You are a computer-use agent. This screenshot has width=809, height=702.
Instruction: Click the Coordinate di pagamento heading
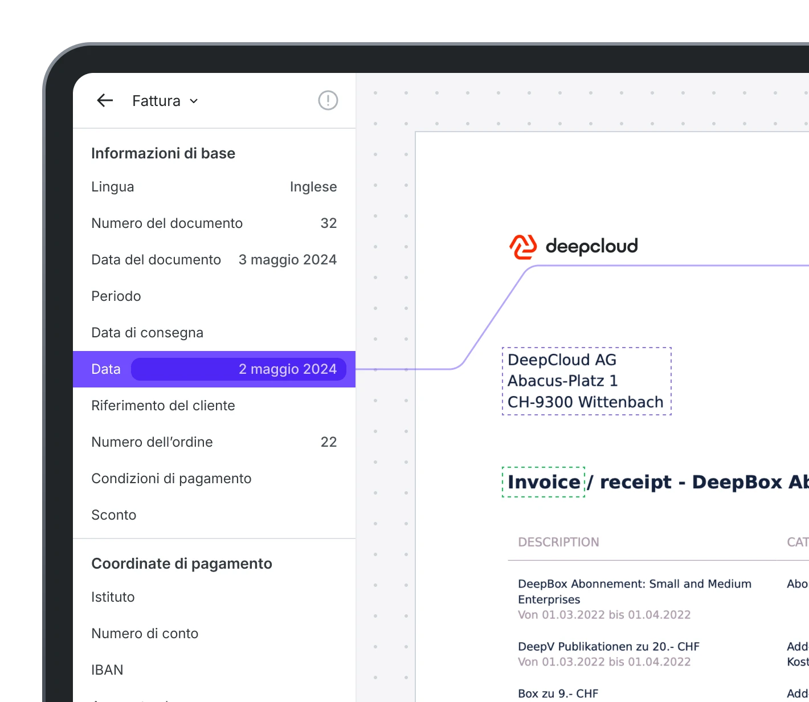pyautogui.click(x=182, y=564)
